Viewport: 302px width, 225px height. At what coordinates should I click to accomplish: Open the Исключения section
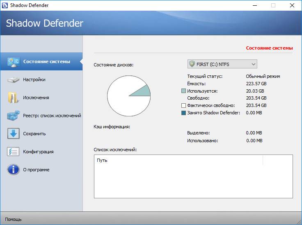pos(41,98)
